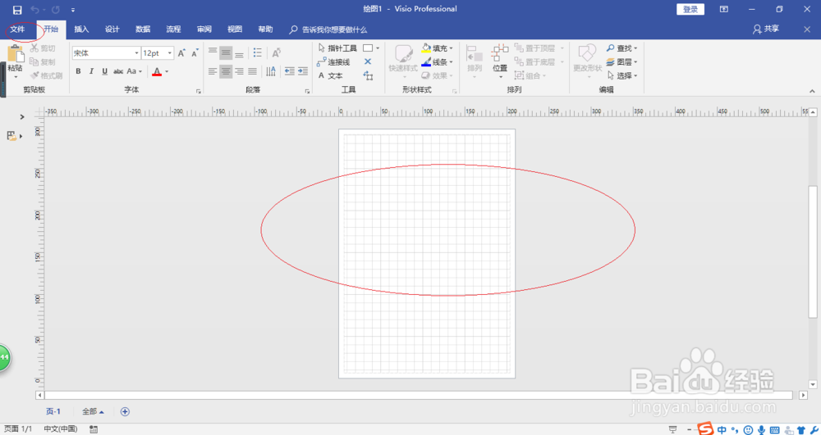Switch to the 设计 (Design) ribbon tab

click(x=112, y=29)
